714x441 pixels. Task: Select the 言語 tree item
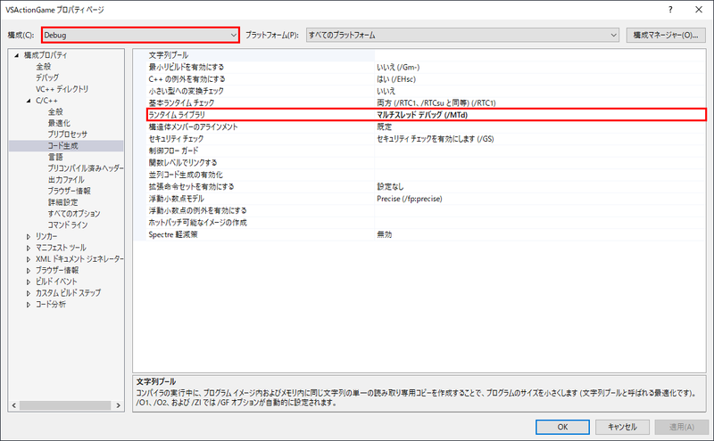point(55,158)
